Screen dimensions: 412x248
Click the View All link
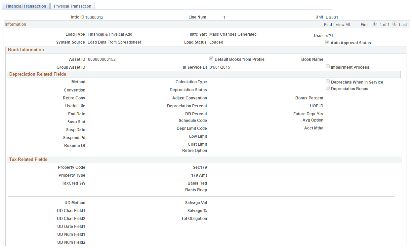343,24
